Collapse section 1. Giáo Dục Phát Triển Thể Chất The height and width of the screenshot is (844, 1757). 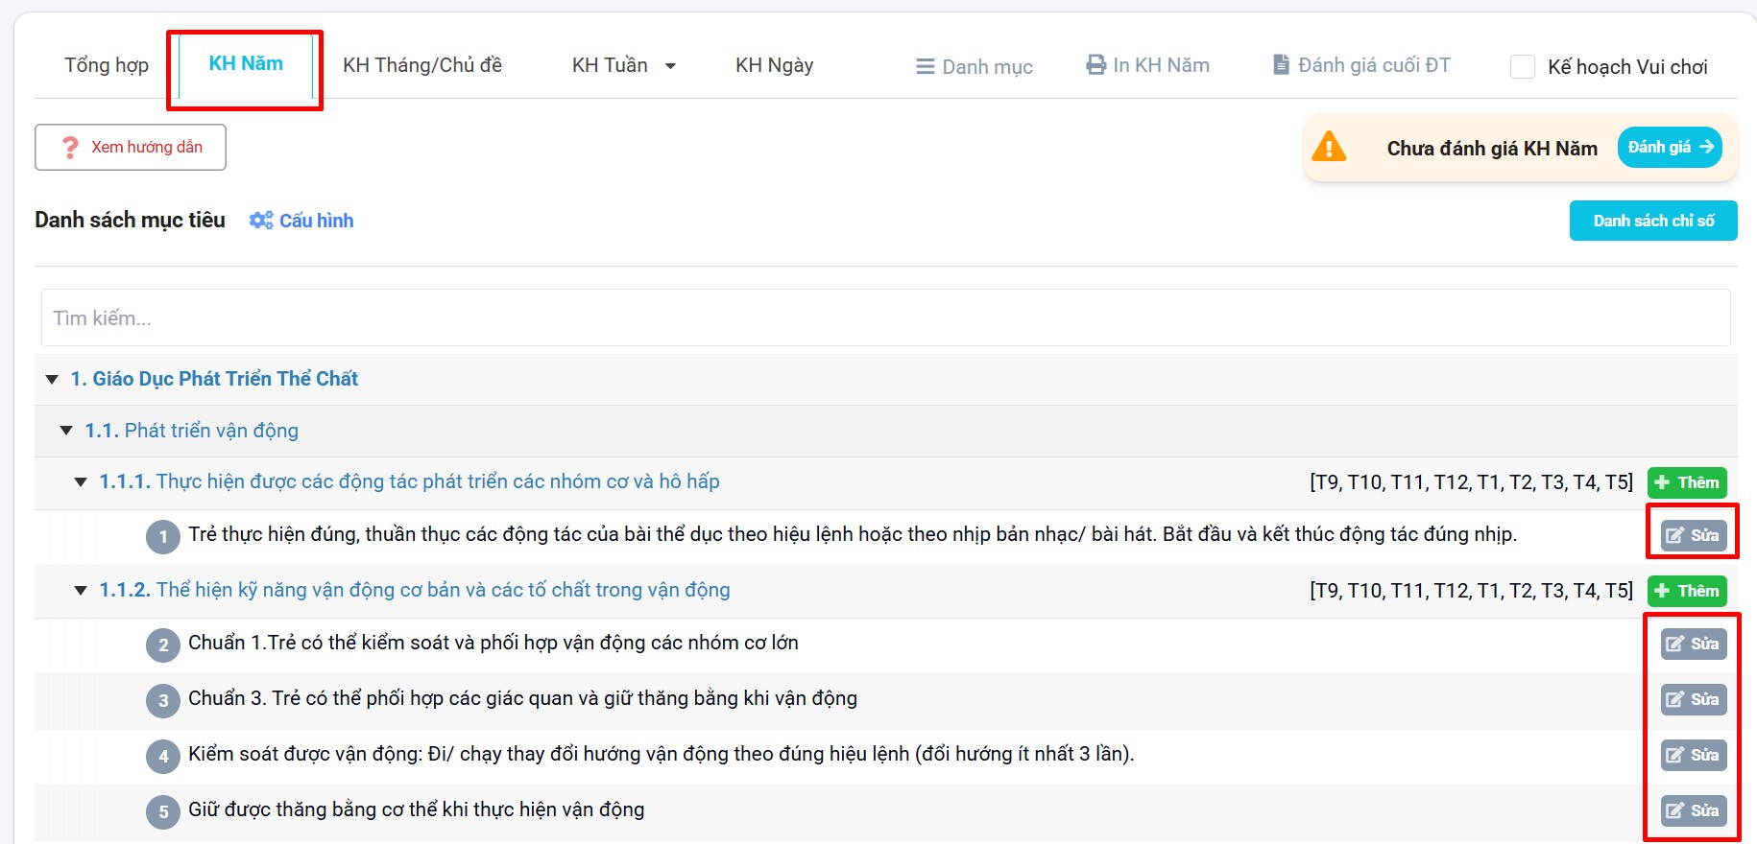tap(52, 379)
